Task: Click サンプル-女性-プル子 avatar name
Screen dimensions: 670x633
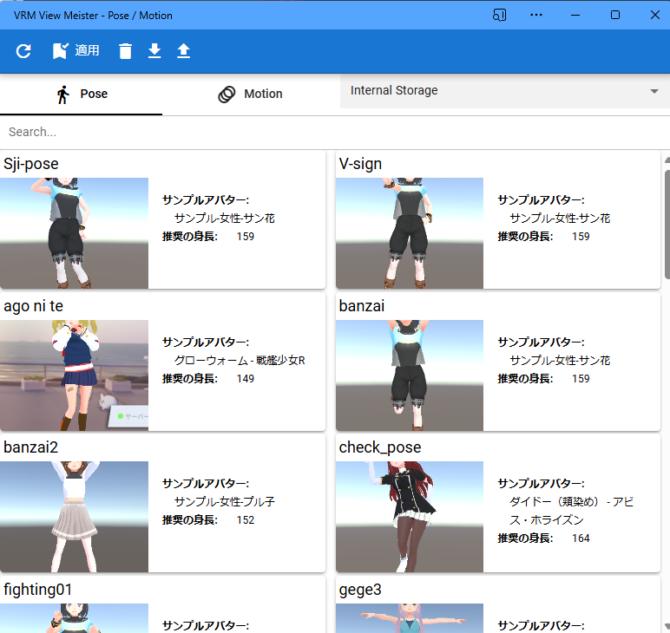Action: (x=224, y=502)
